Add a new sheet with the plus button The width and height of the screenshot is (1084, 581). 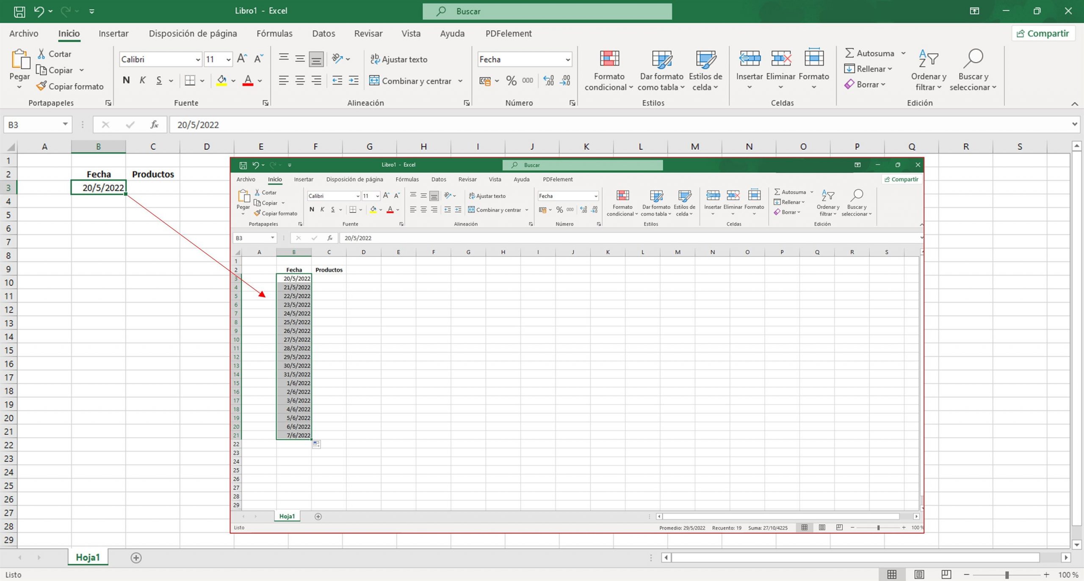pyautogui.click(x=136, y=557)
